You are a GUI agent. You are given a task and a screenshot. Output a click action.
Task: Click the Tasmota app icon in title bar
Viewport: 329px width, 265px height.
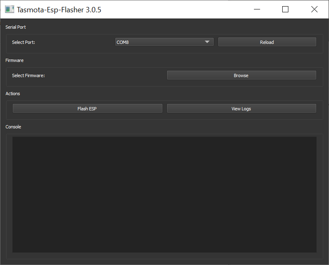coord(9,9)
